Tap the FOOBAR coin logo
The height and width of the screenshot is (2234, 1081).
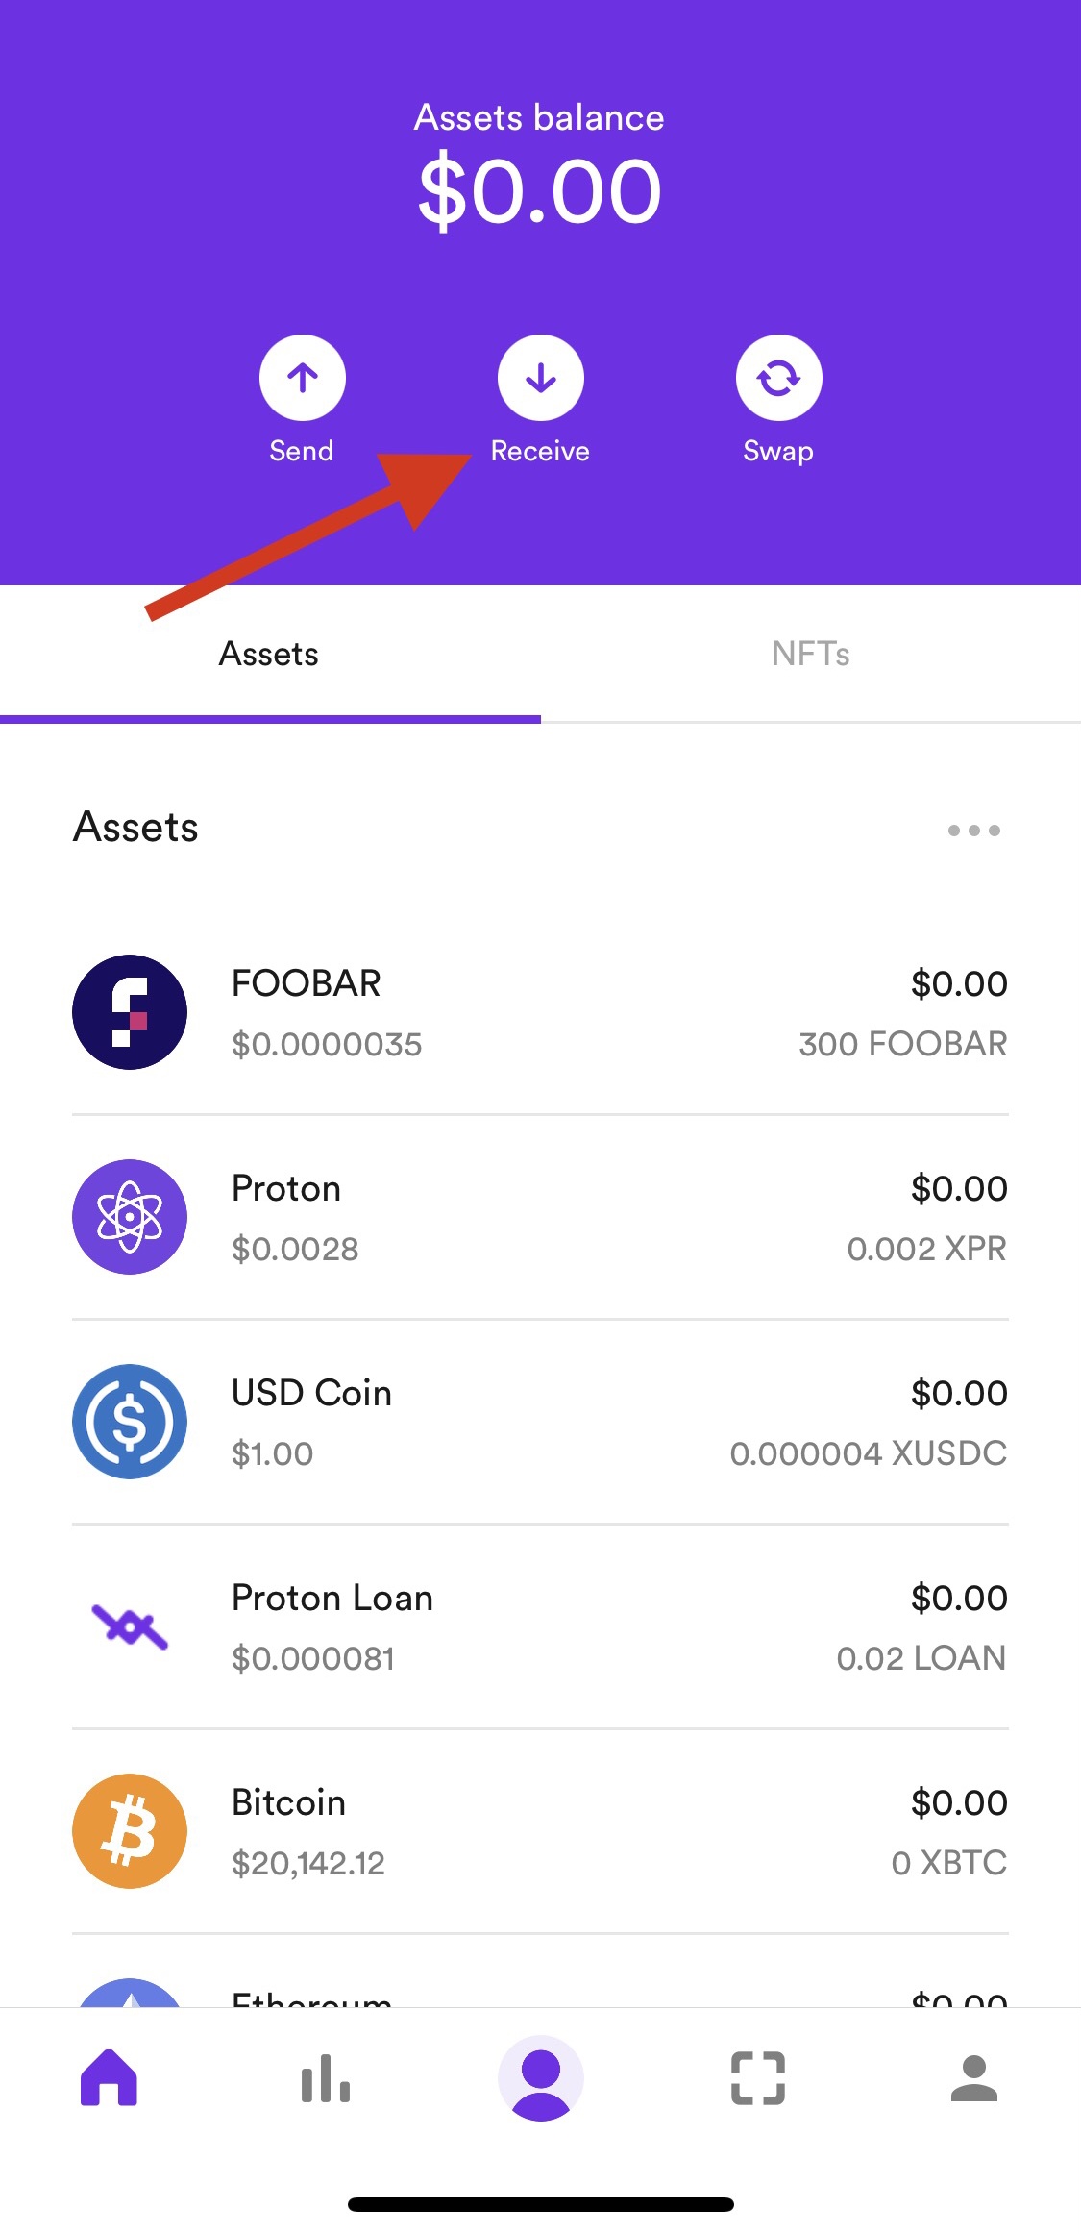[x=130, y=1012]
